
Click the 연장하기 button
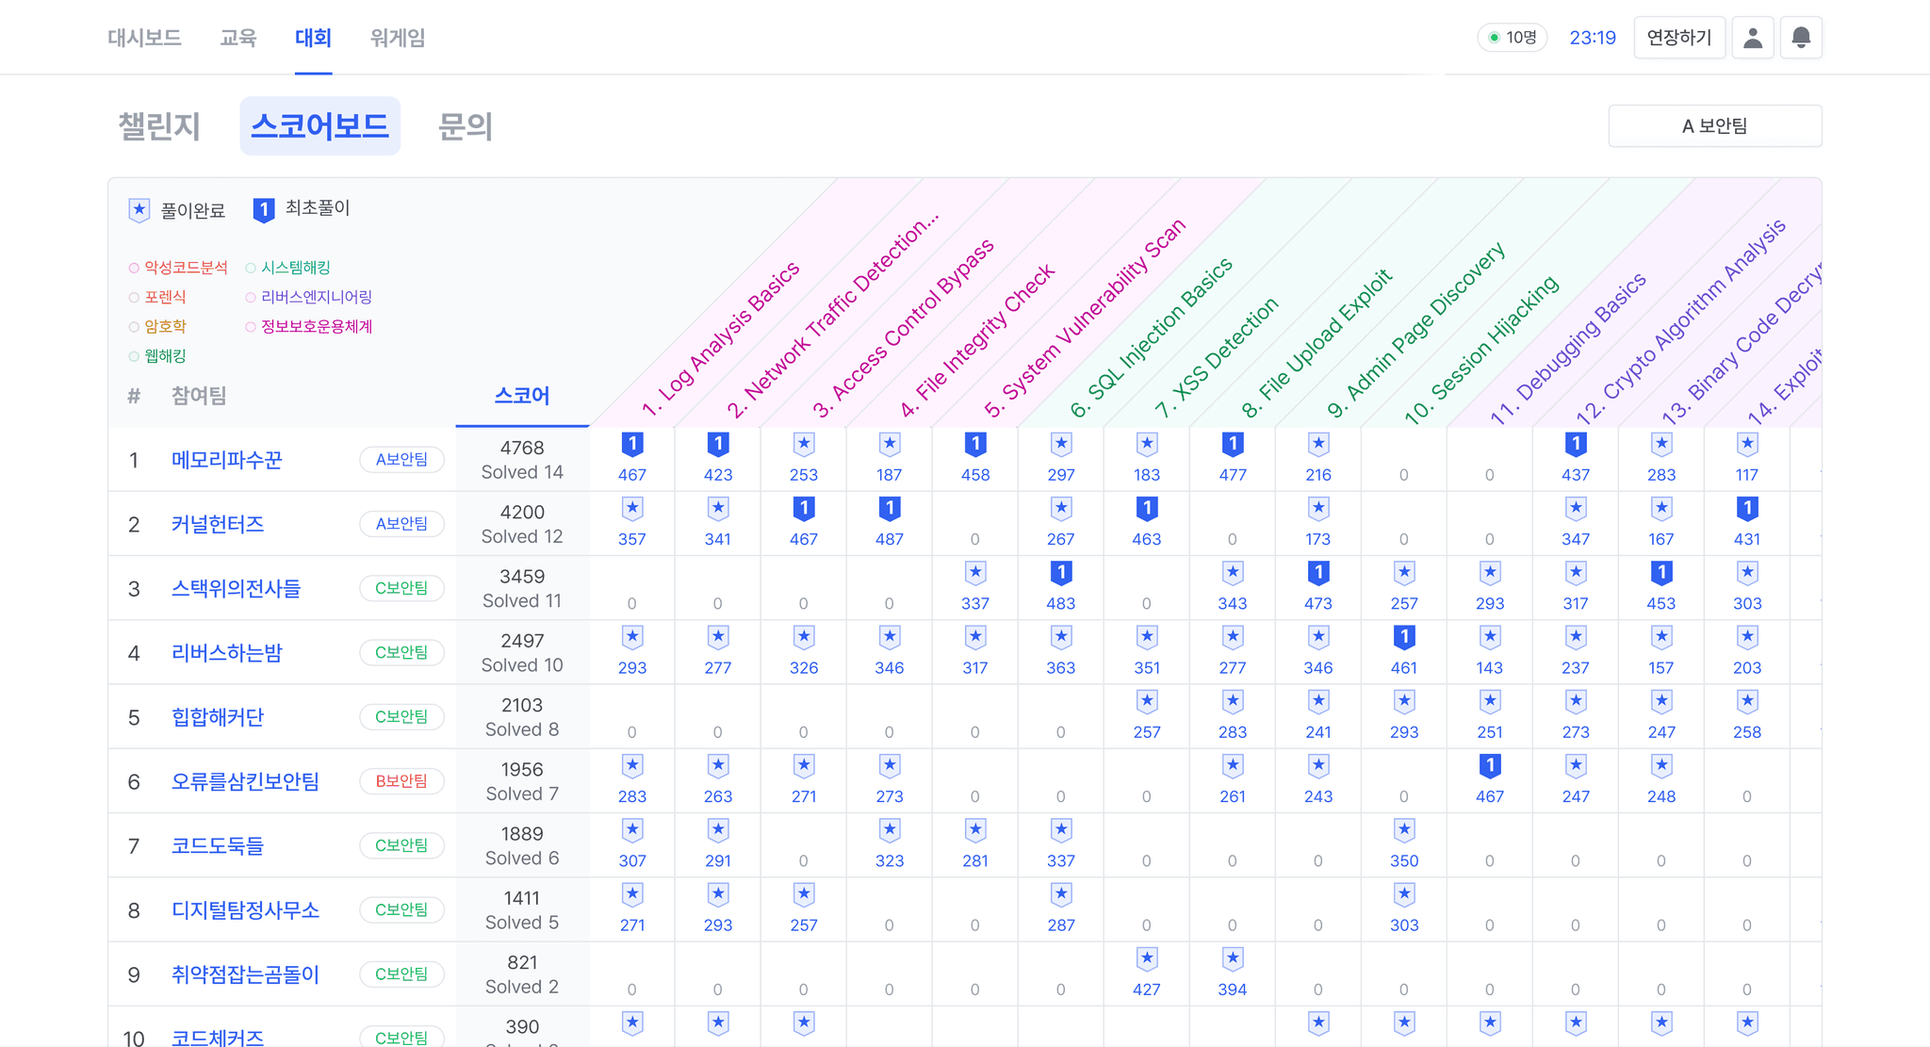[x=1678, y=38]
